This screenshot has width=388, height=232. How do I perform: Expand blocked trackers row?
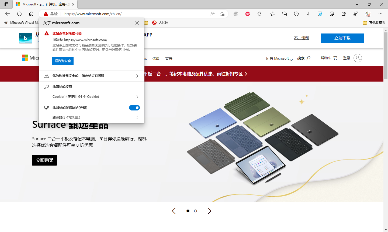(x=92, y=117)
